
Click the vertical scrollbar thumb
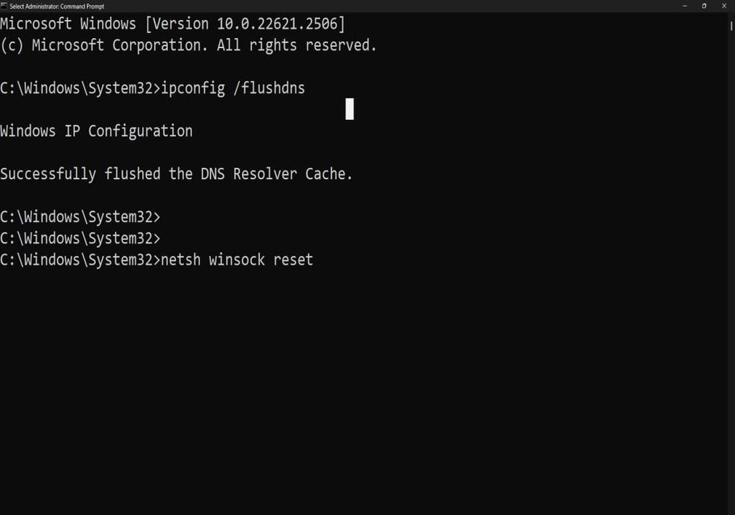click(731, 27)
